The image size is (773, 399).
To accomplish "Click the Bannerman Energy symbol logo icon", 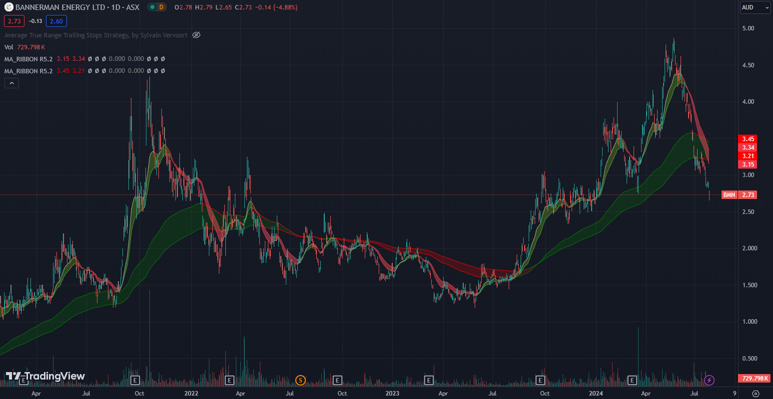I will pyautogui.click(x=8, y=7).
